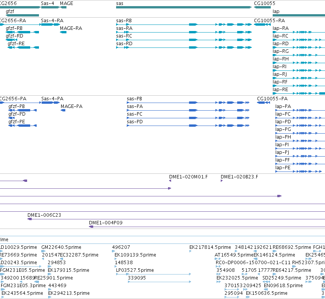The image size is (325, 299).
Task: Select transcript sas-RD
Action: click(184, 47)
